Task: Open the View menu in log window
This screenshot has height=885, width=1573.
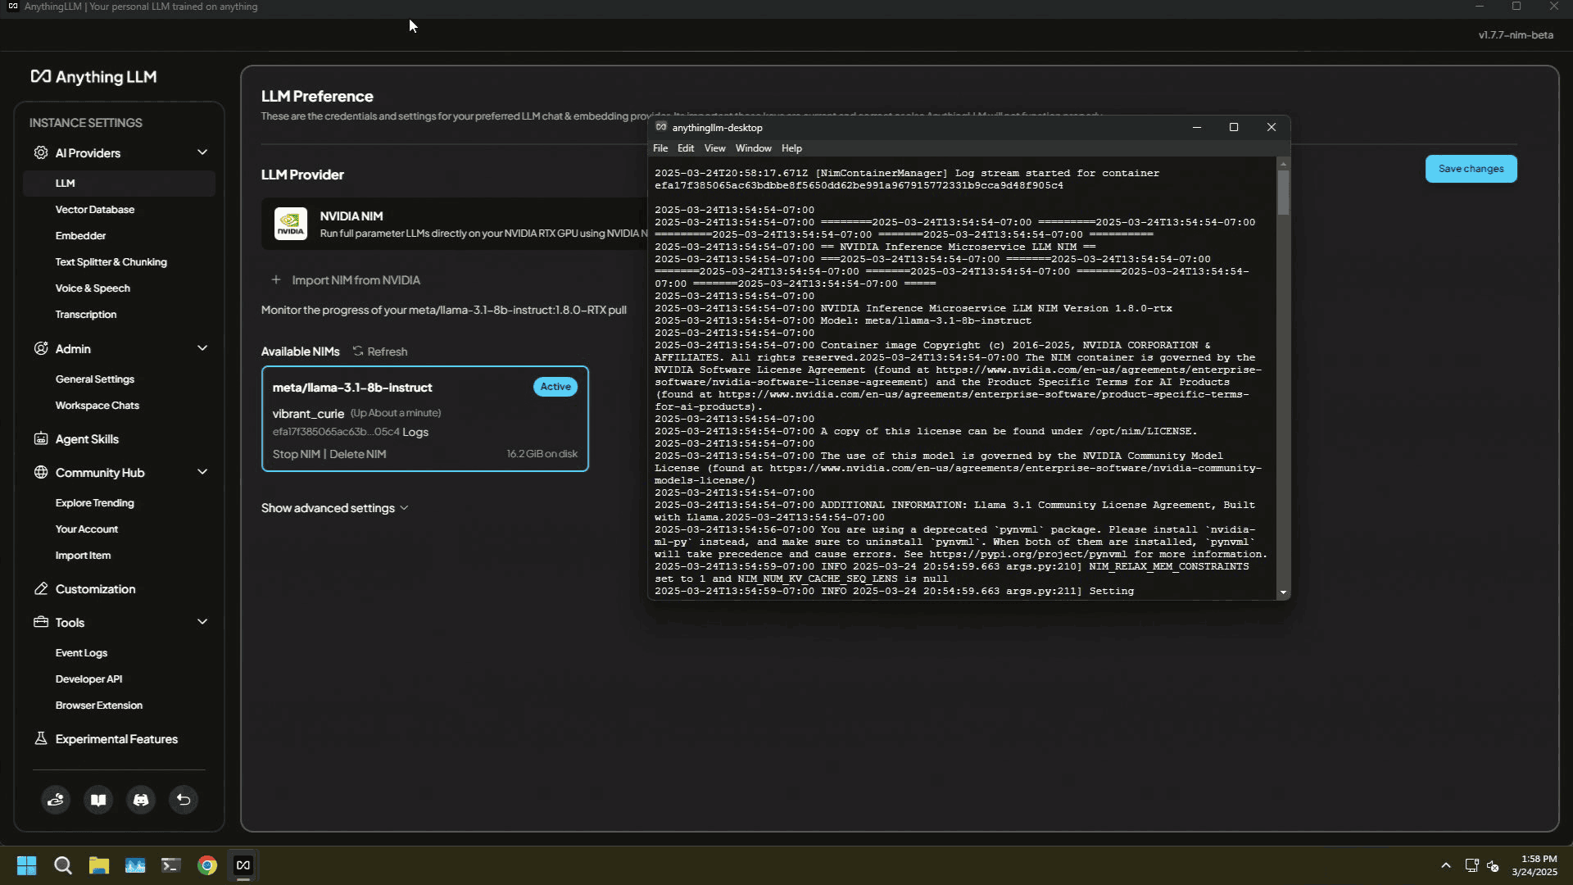Action: coord(714,148)
